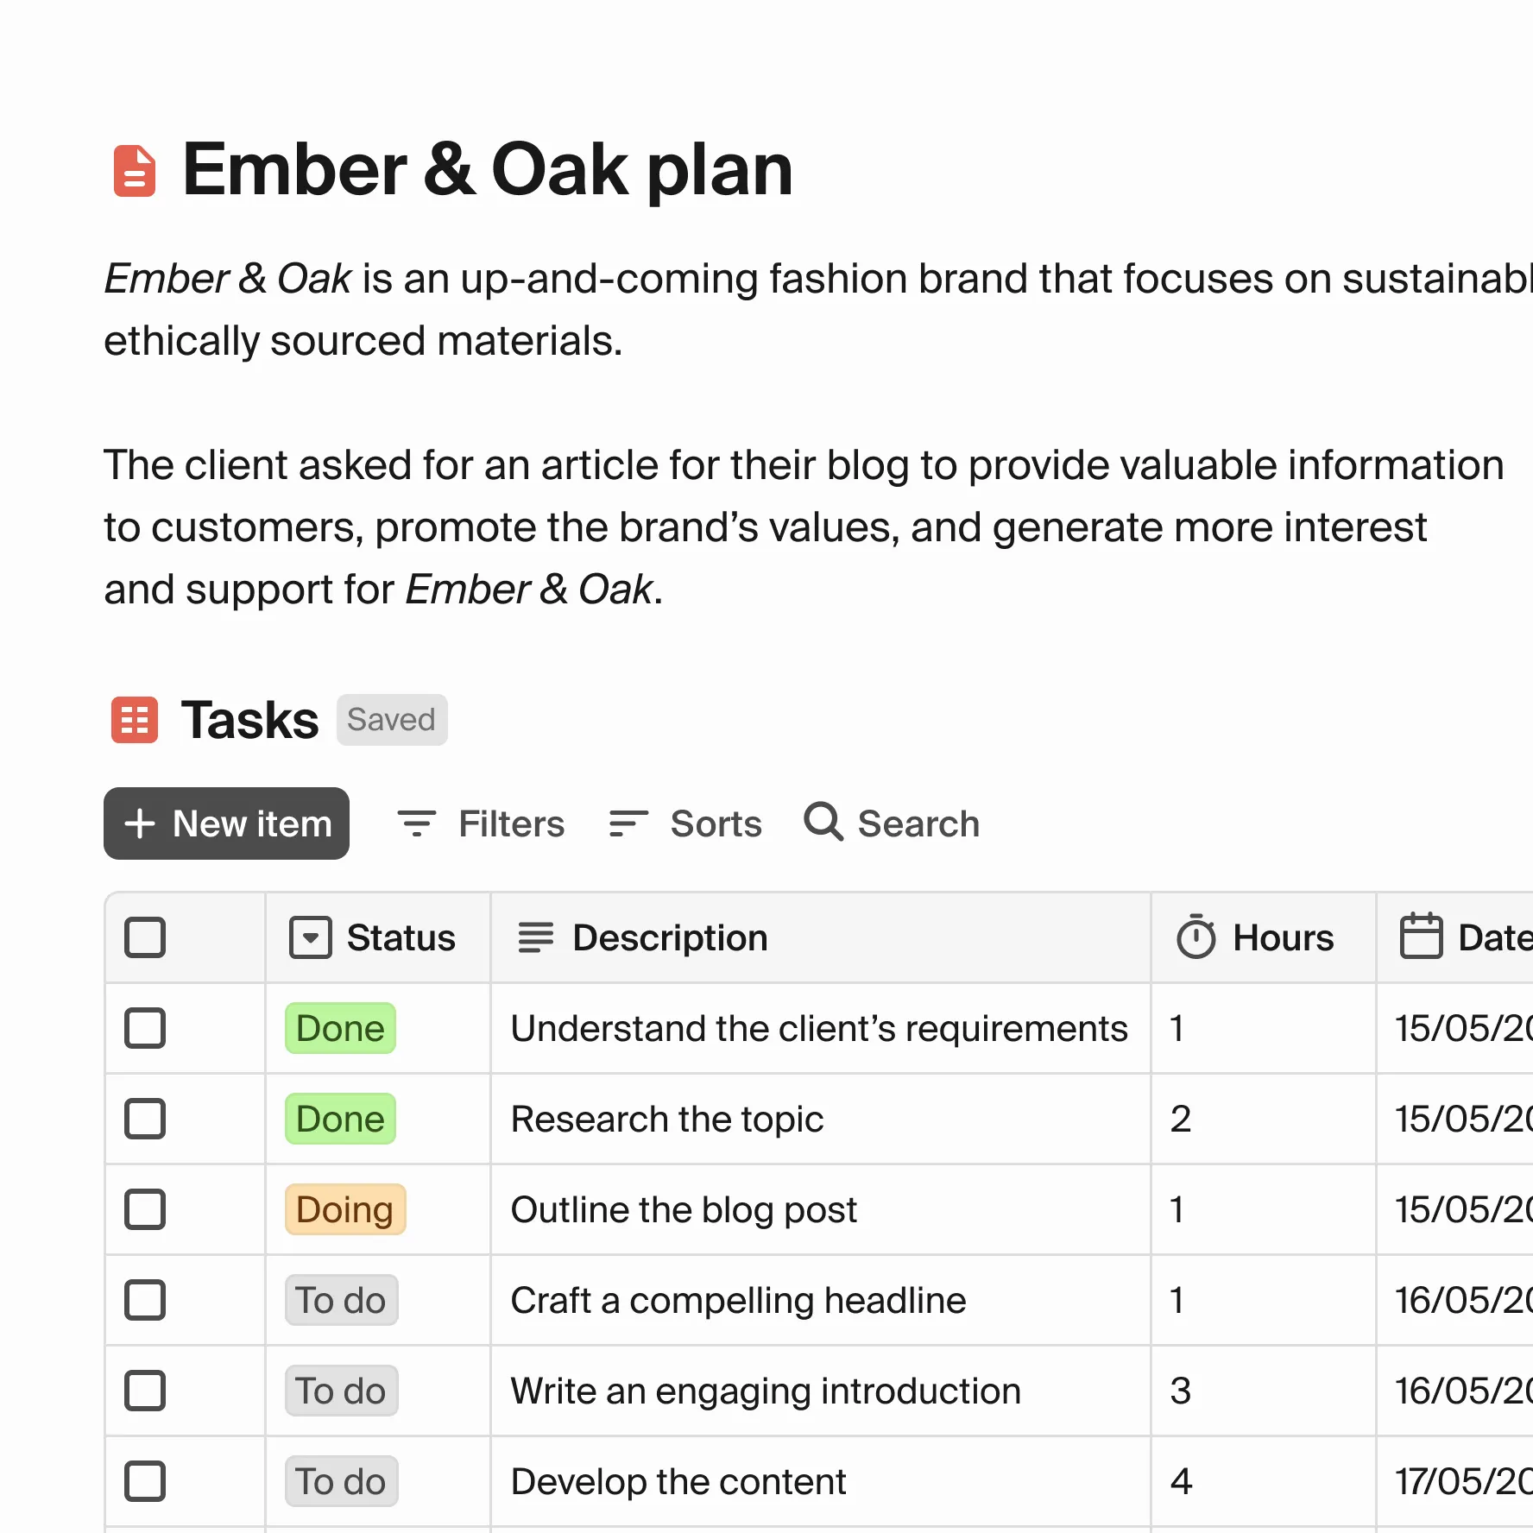This screenshot has height=1533, width=1533.
Task: Click the Hours stopwatch icon
Action: coord(1195,937)
